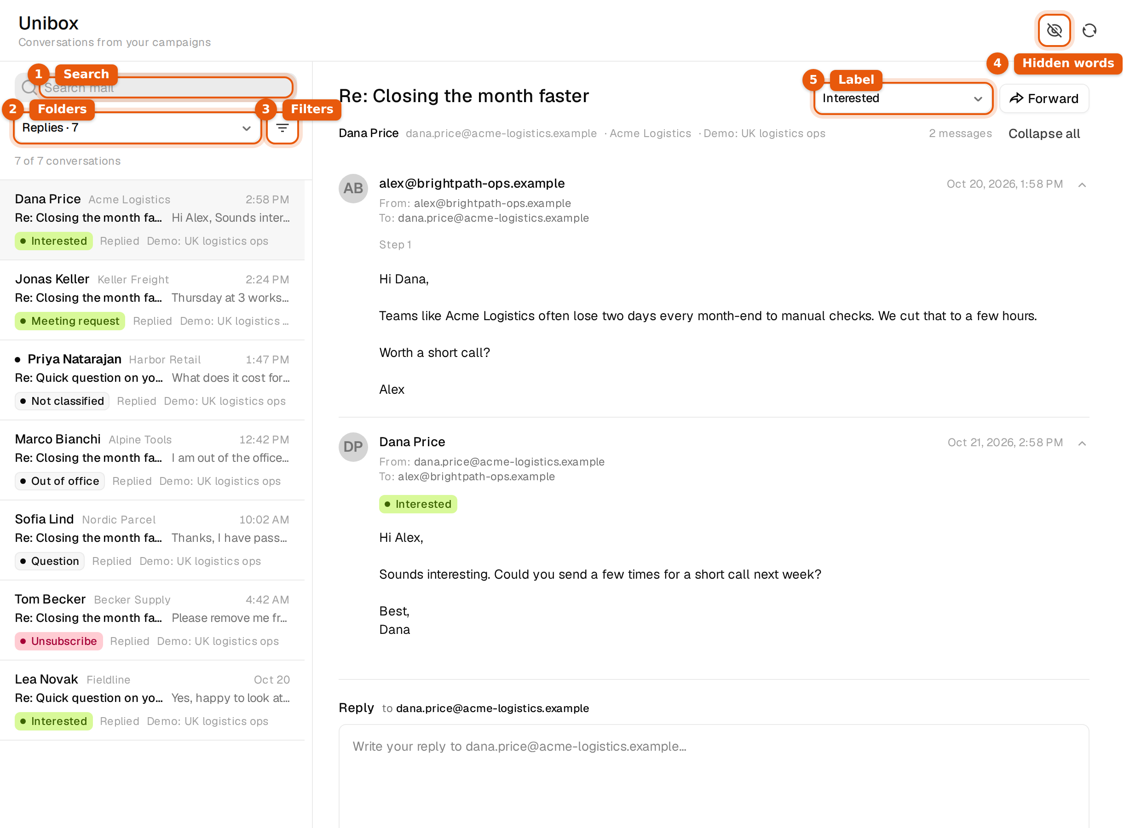Click the Question tag on Sofia Lind
Screen dimensions: 1130x828
point(50,561)
